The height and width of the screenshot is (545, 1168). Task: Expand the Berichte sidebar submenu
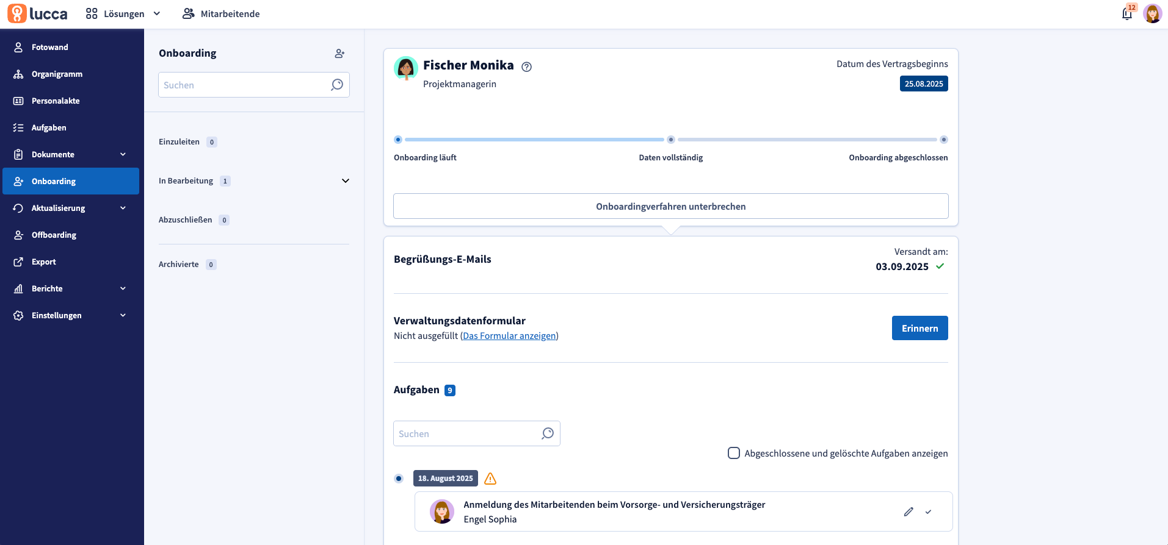click(x=123, y=288)
